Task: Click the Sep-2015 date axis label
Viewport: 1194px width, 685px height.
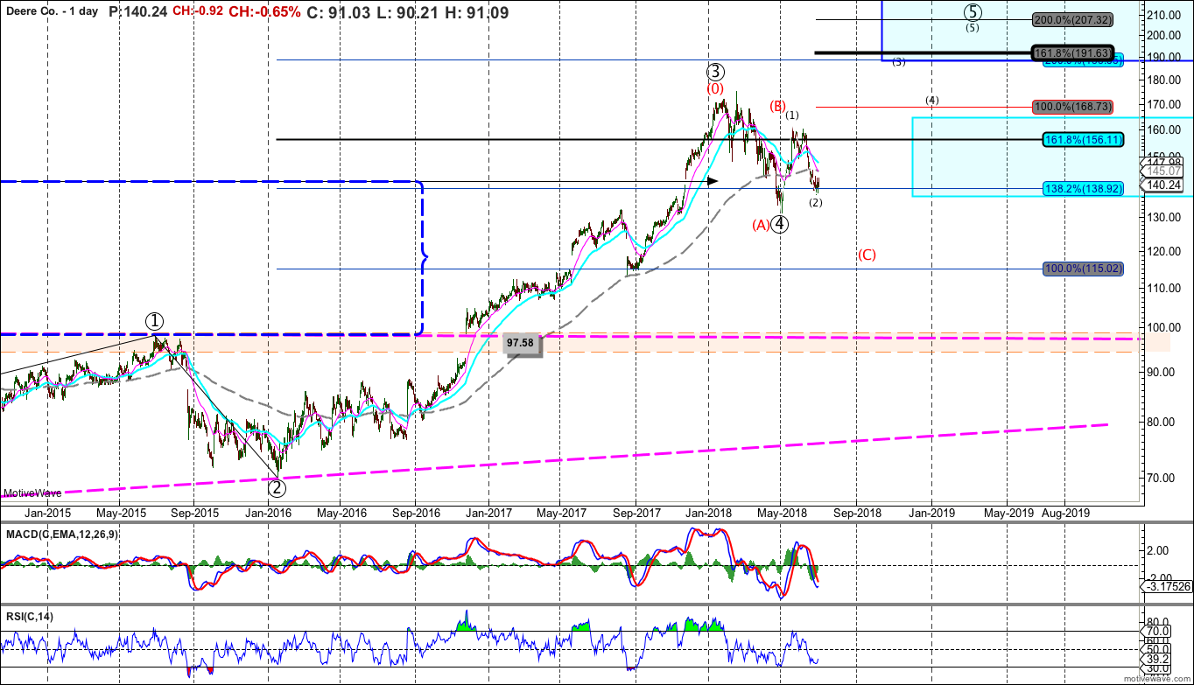Action: pos(194,514)
